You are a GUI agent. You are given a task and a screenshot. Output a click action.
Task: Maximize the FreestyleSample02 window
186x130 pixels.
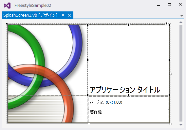click(169, 5)
